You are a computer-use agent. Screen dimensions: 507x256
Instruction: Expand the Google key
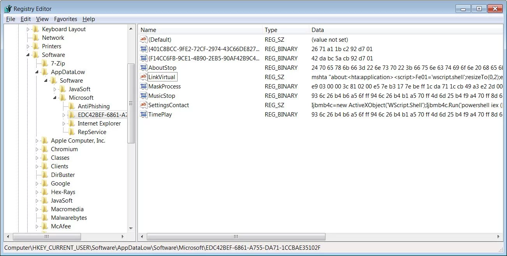point(37,184)
